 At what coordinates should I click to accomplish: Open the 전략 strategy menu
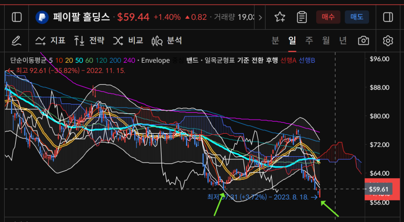(89, 41)
